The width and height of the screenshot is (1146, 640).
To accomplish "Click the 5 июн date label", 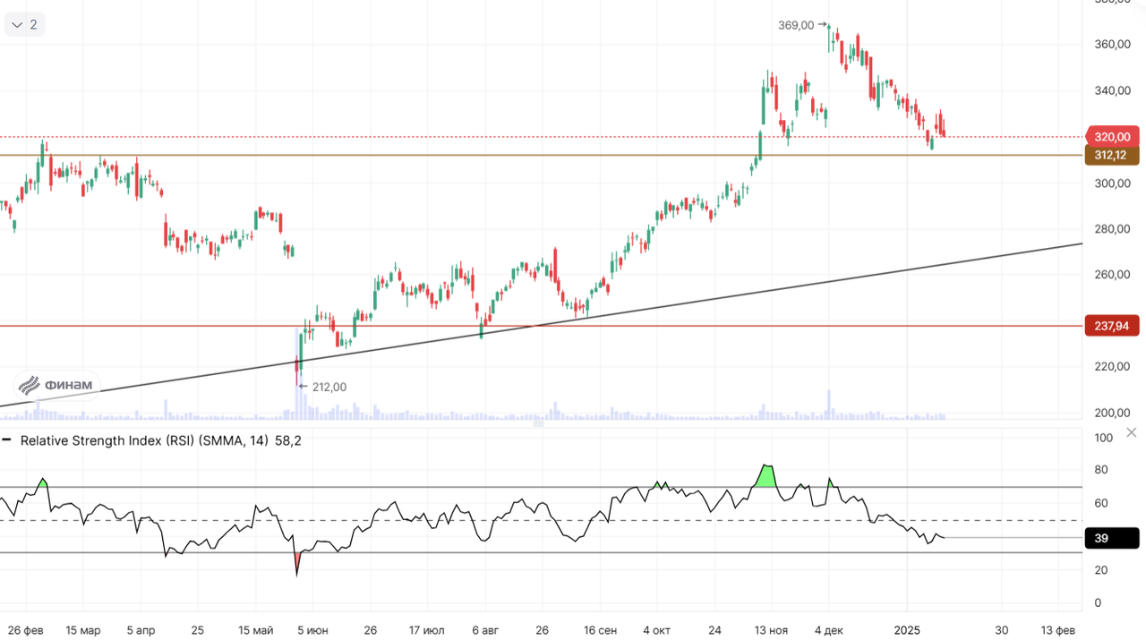I will pyautogui.click(x=312, y=630).
